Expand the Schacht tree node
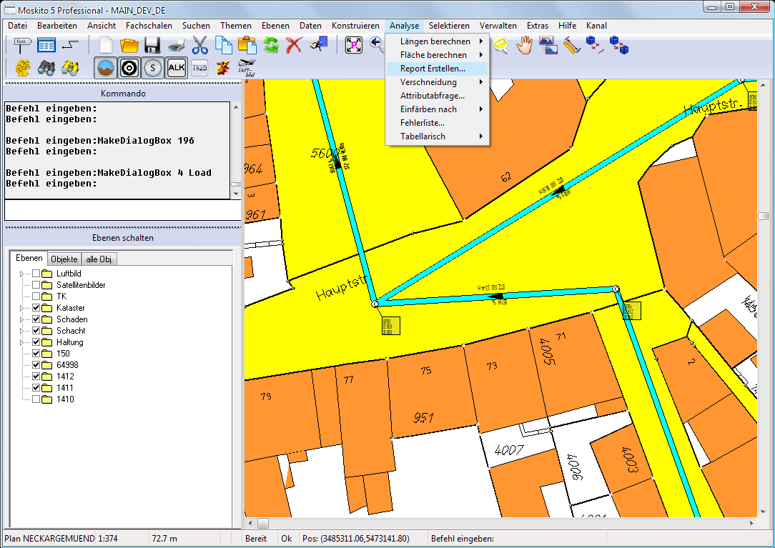Image resolution: width=775 pixels, height=548 pixels. pyautogui.click(x=21, y=331)
